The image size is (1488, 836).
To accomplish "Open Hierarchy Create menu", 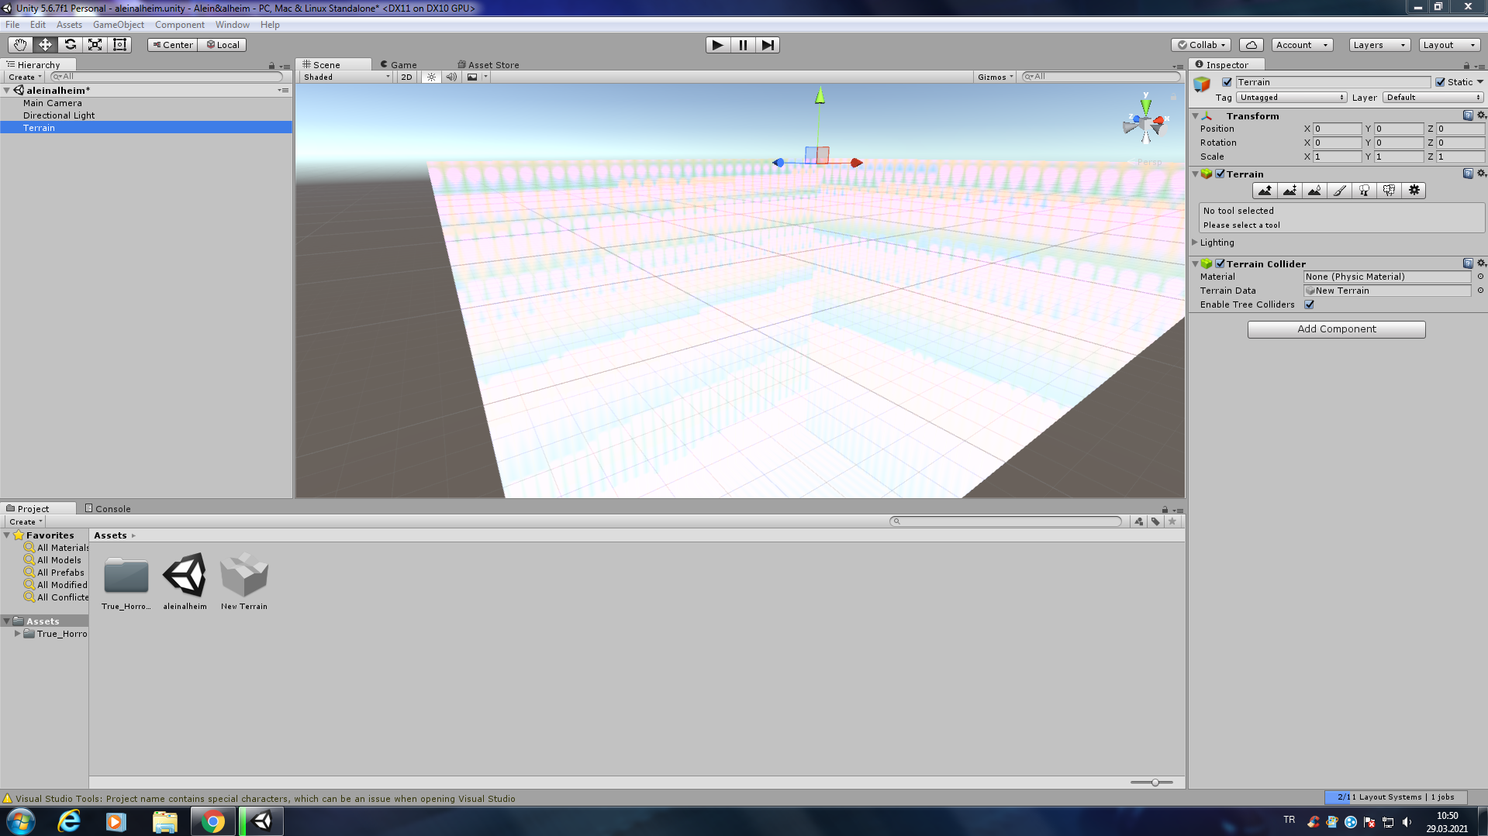I will pos(24,77).
